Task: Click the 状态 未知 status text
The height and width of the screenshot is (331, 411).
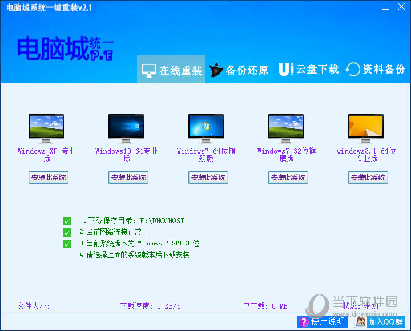Action: coord(361,306)
